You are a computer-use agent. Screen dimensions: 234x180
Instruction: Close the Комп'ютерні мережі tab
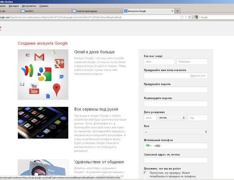121,11
